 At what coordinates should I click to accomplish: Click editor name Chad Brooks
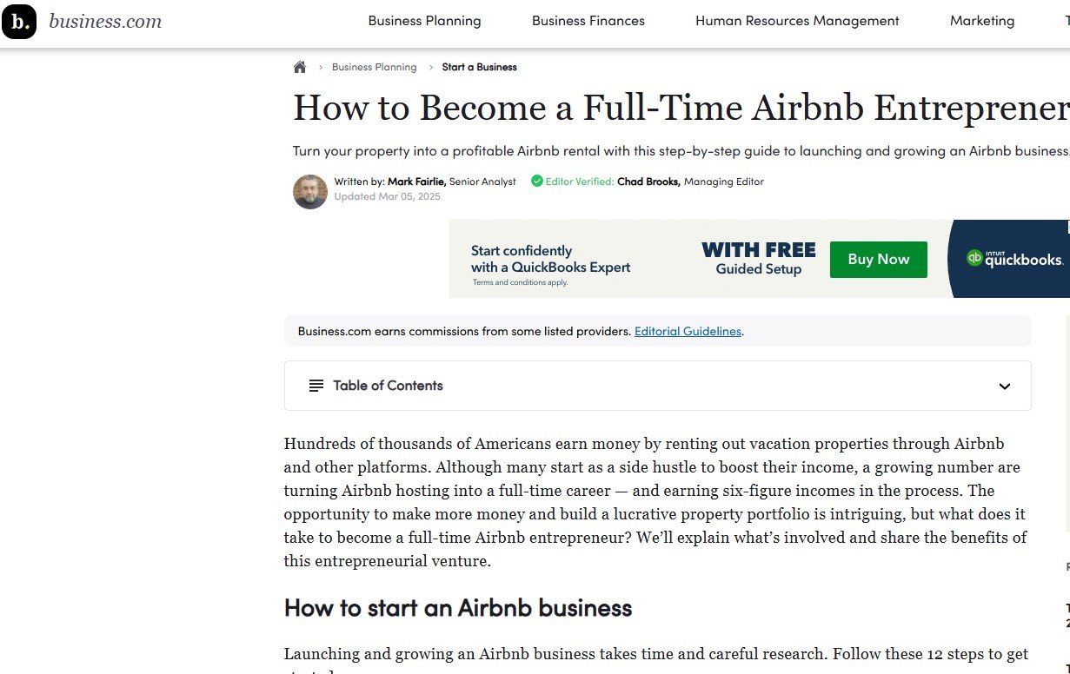pos(648,182)
